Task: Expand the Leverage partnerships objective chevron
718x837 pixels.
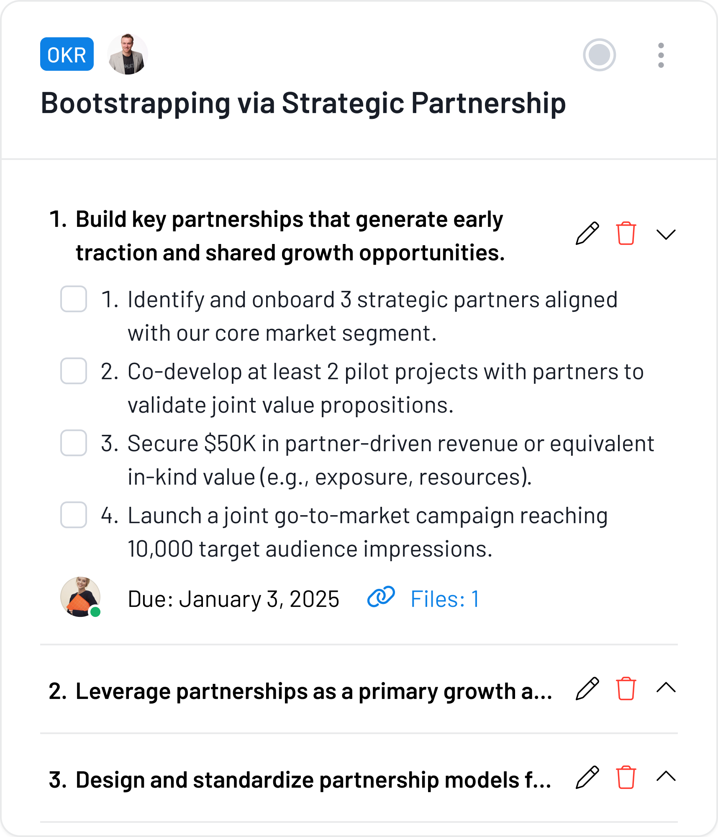Action: click(666, 688)
